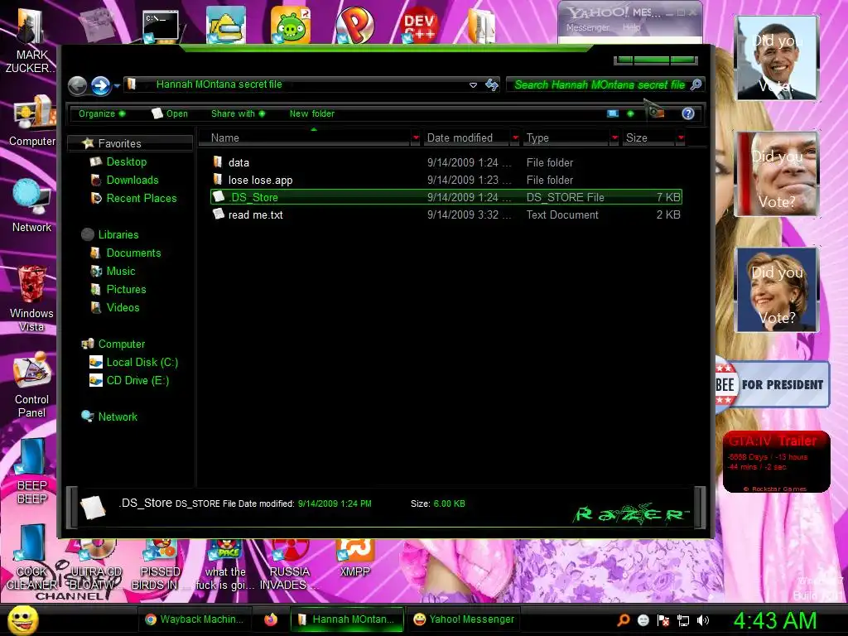Expand the view options dropdown
The image size is (848, 636).
[x=630, y=113]
